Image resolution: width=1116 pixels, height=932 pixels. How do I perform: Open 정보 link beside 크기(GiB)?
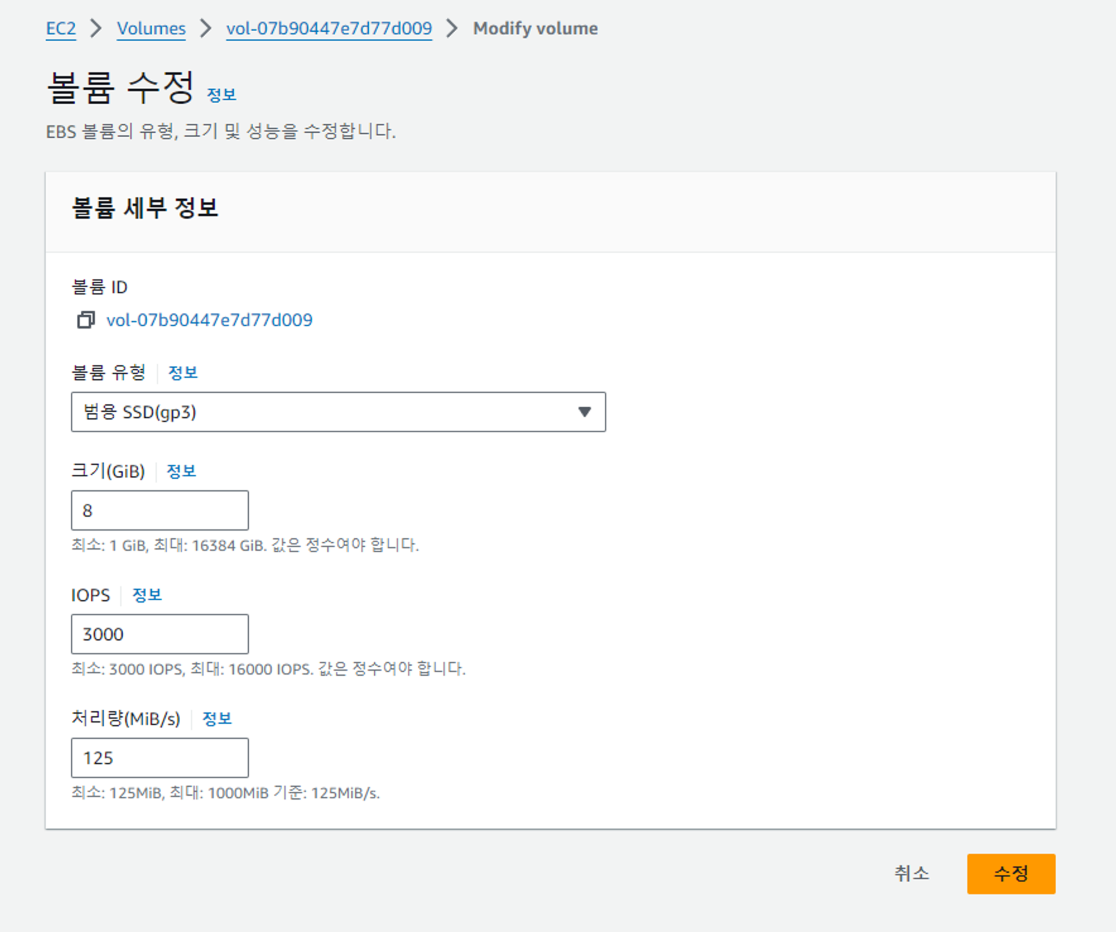[x=181, y=471]
